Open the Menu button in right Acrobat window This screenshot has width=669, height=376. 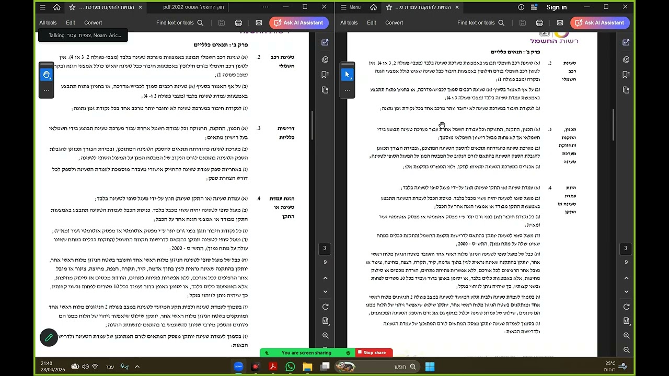tap(351, 7)
